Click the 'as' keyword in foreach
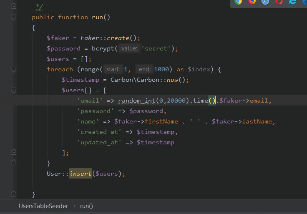Image resolution: width=307 pixels, height=214 pixels. 180,69
